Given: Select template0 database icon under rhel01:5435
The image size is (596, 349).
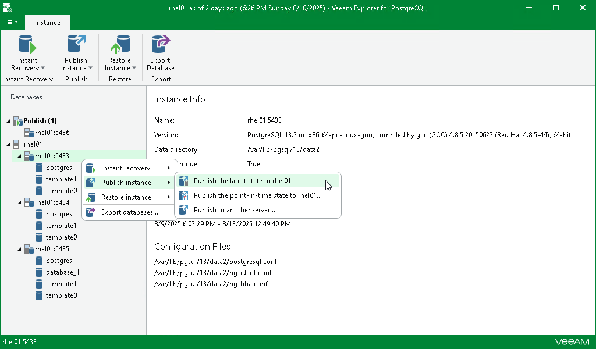Looking at the screenshot, I should pyautogui.click(x=39, y=295).
